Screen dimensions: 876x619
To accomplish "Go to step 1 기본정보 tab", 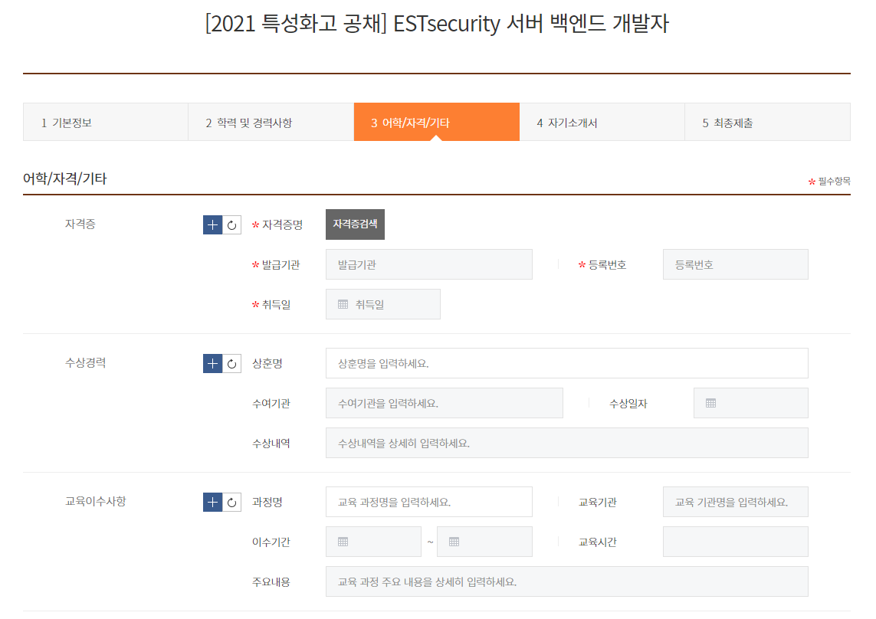I will [106, 123].
